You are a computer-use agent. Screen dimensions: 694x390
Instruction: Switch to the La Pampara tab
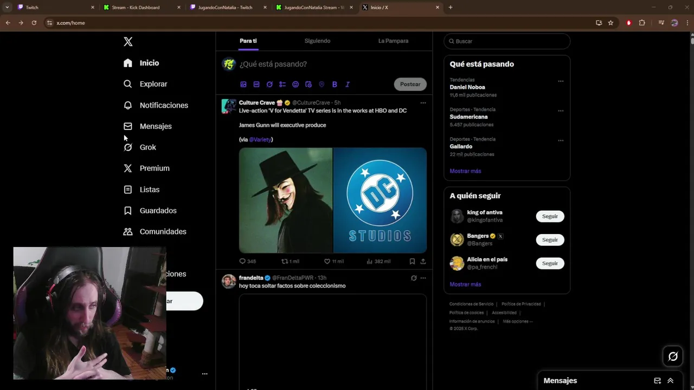click(393, 41)
